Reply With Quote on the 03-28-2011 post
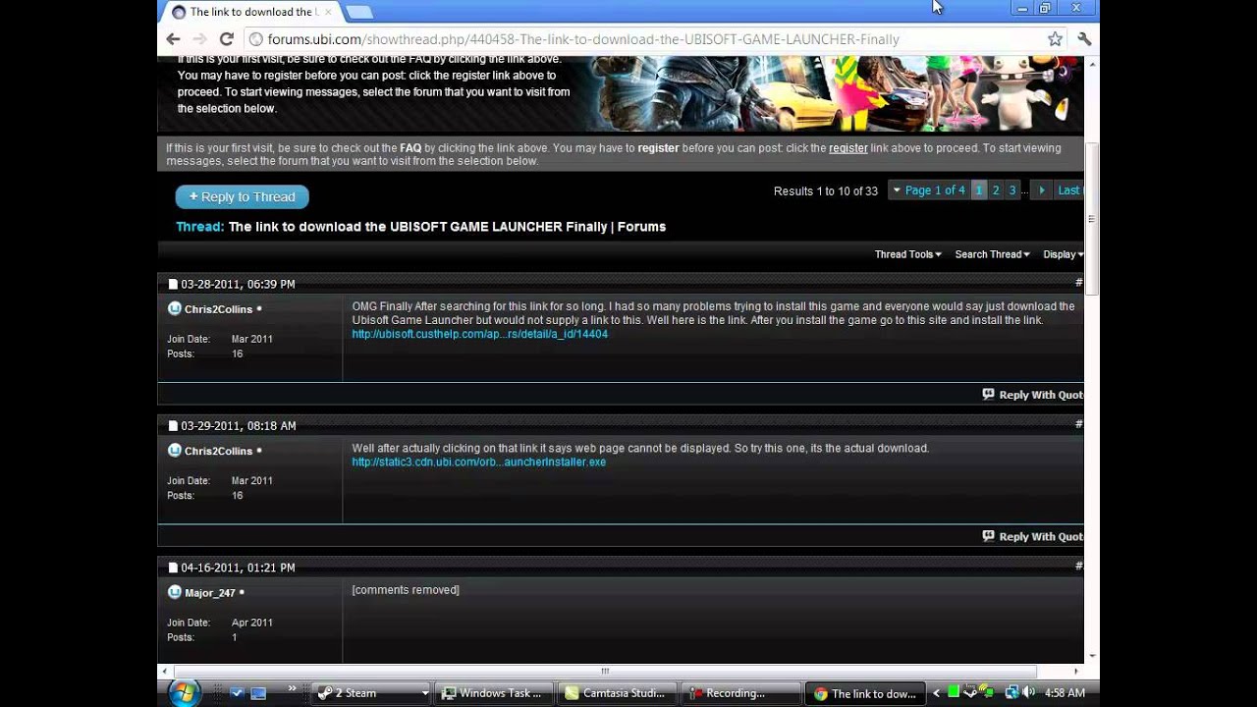Screen dimensions: 1257x707 tap(1033, 395)
